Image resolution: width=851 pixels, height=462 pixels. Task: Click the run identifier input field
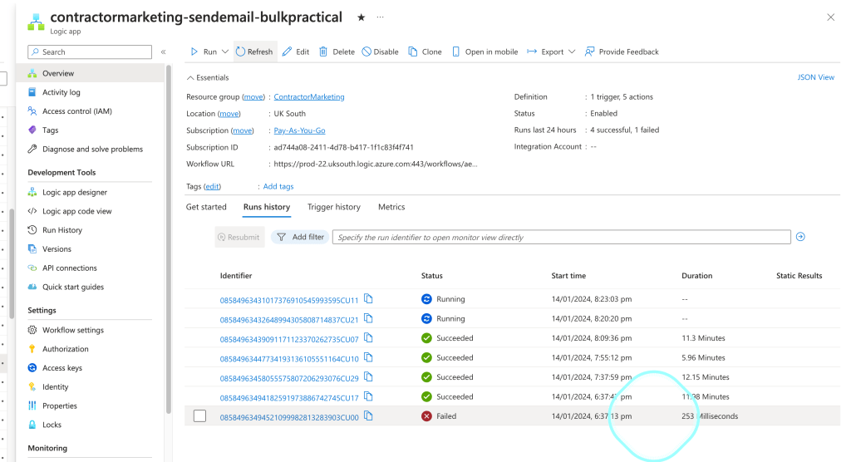[x=561, y=237]
